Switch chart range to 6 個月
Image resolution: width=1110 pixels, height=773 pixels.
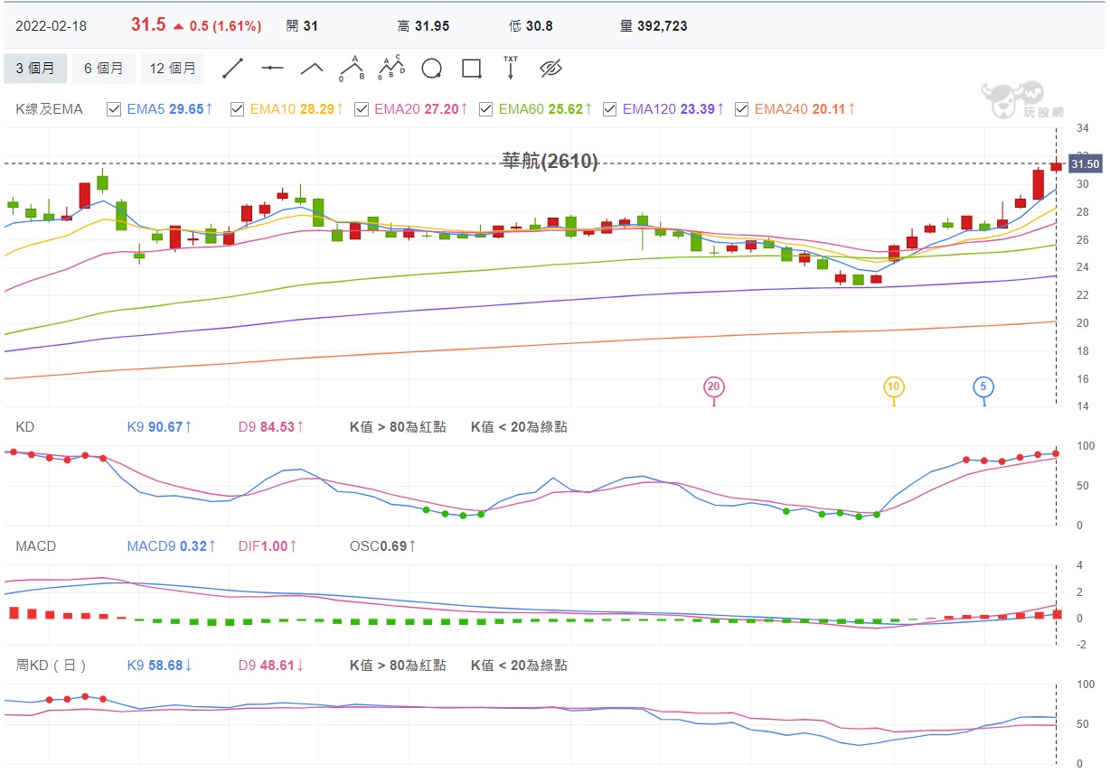103,69
